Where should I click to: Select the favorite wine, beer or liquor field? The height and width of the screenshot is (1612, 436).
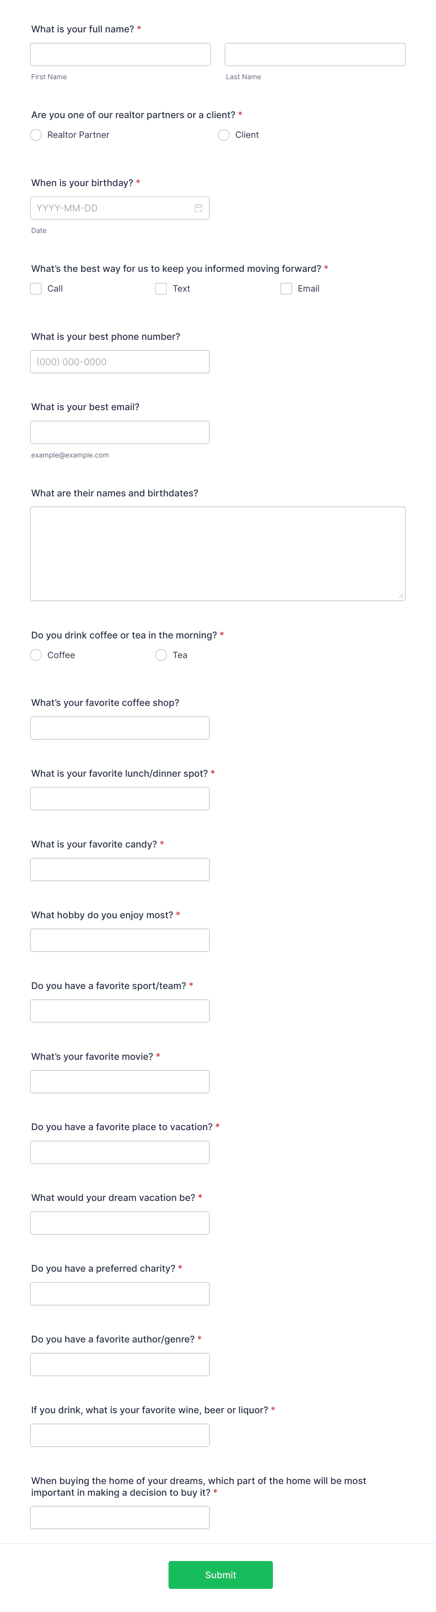pyautogui.click(x=120, y=1435)
